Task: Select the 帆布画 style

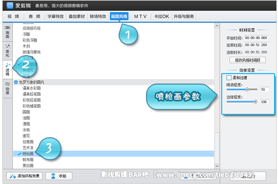Action: coord(28,160)
